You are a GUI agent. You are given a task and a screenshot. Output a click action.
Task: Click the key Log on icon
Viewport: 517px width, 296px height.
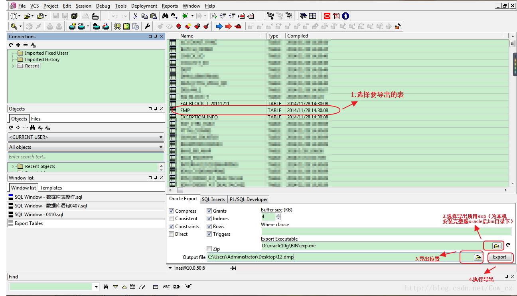point(14,26)
